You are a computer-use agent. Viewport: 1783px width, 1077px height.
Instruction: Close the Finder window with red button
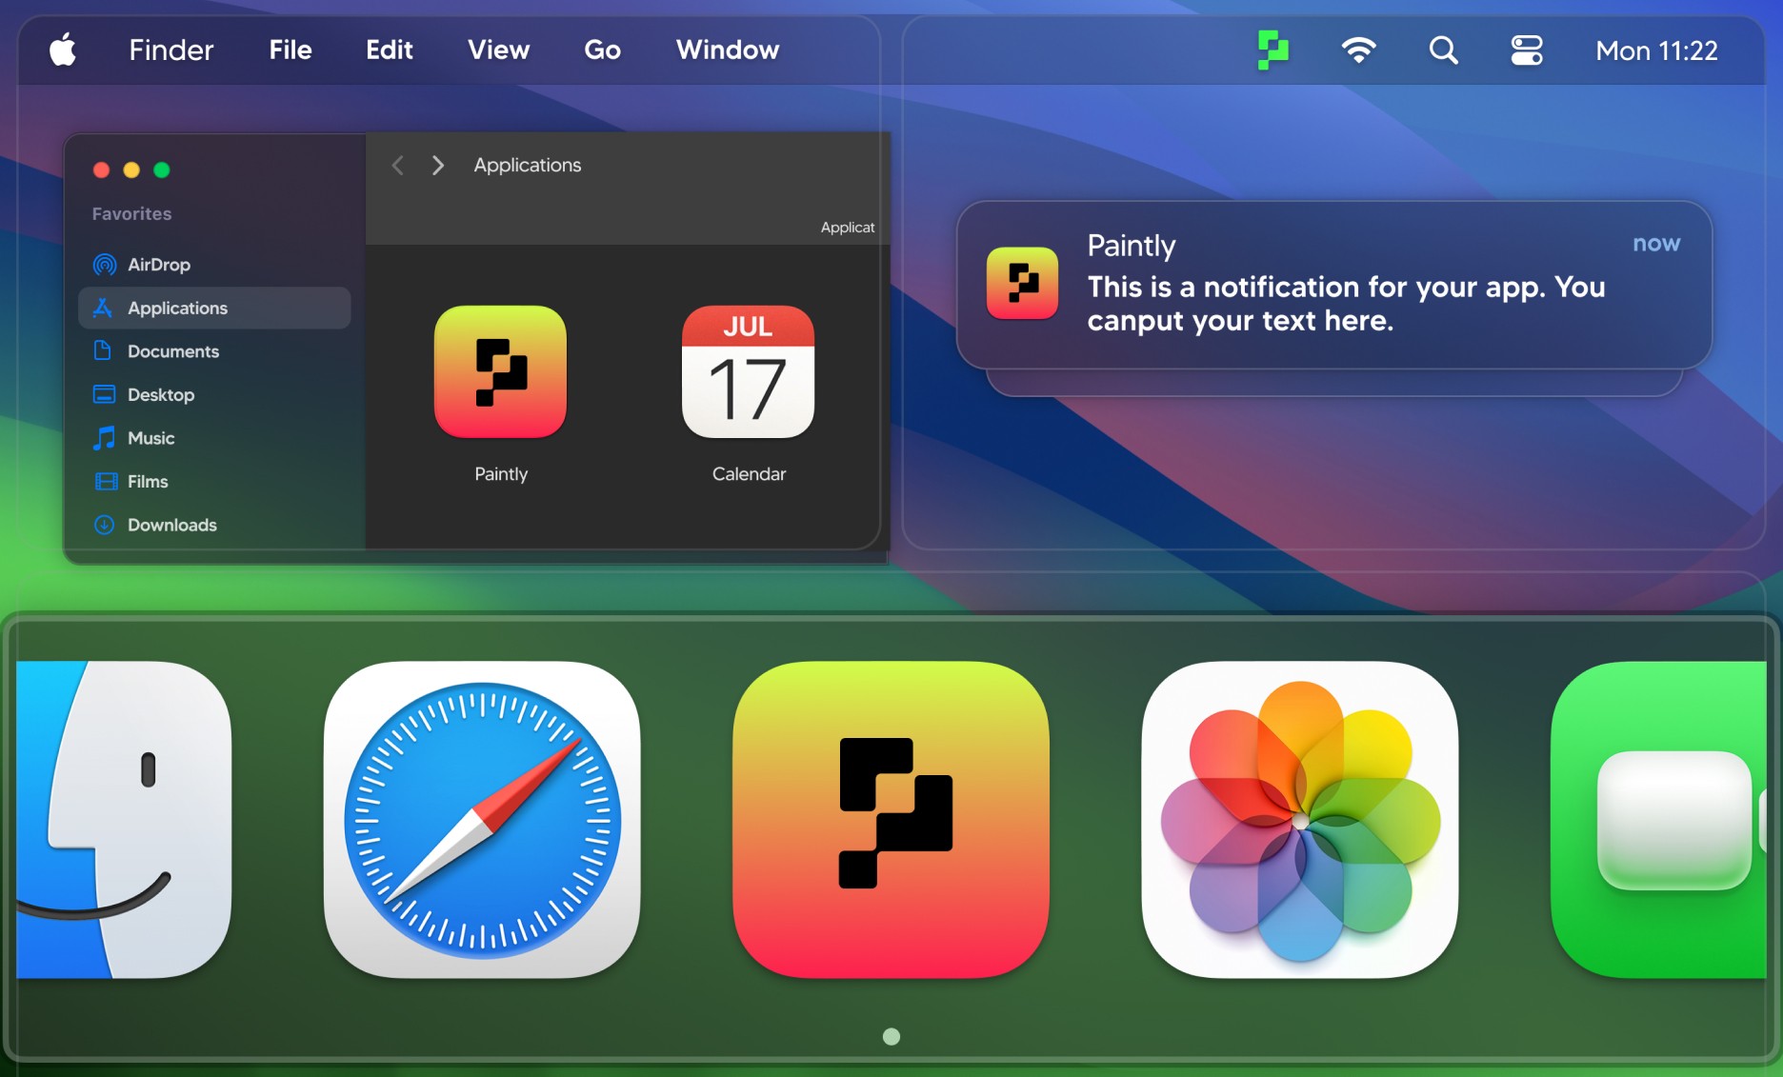pos(101,170)
